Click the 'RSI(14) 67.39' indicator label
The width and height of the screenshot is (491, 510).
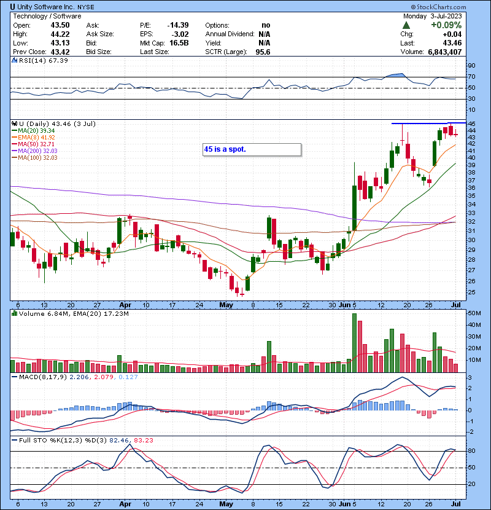[44, 60]
